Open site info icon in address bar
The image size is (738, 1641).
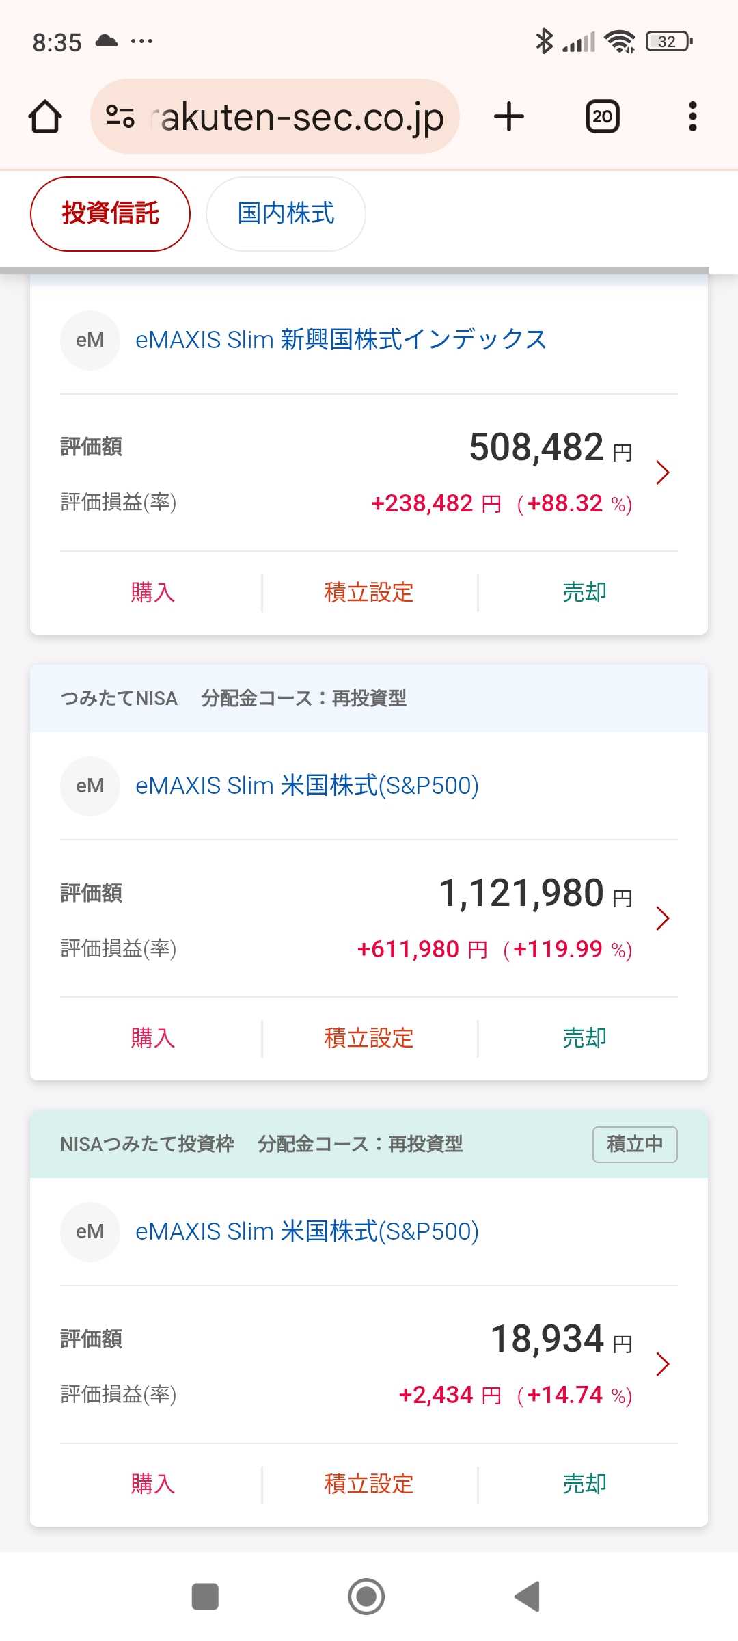pyautogui.click(x=120, y=116)
